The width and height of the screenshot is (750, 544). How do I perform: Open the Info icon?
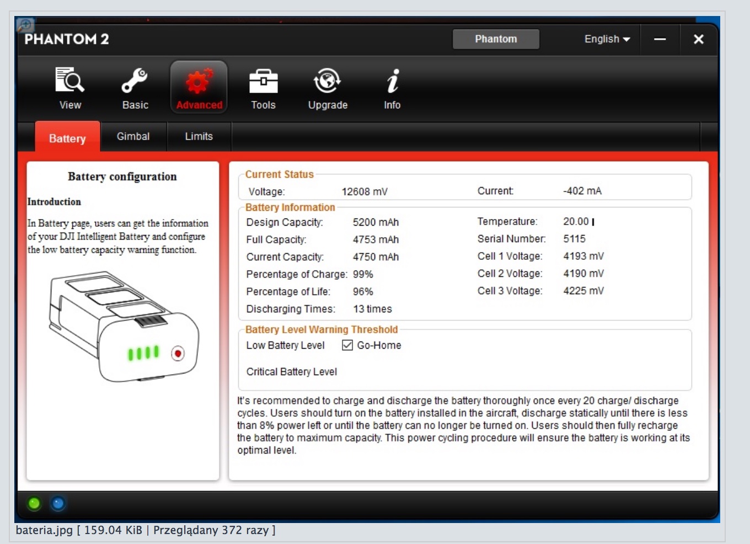point(392,81)
